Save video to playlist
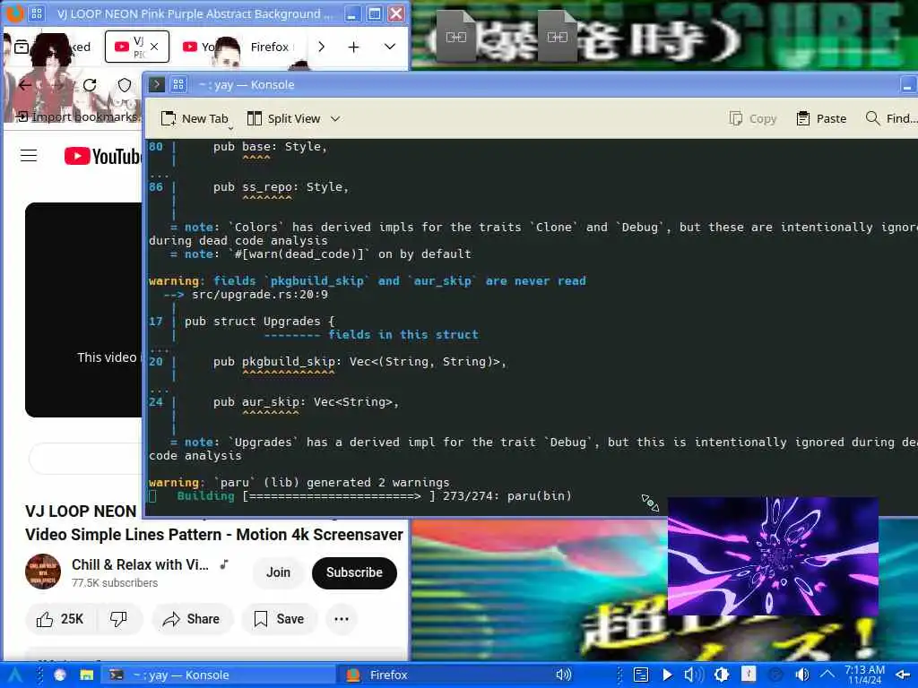This screenshot has height=688, width=918. [x=279, y=619]
